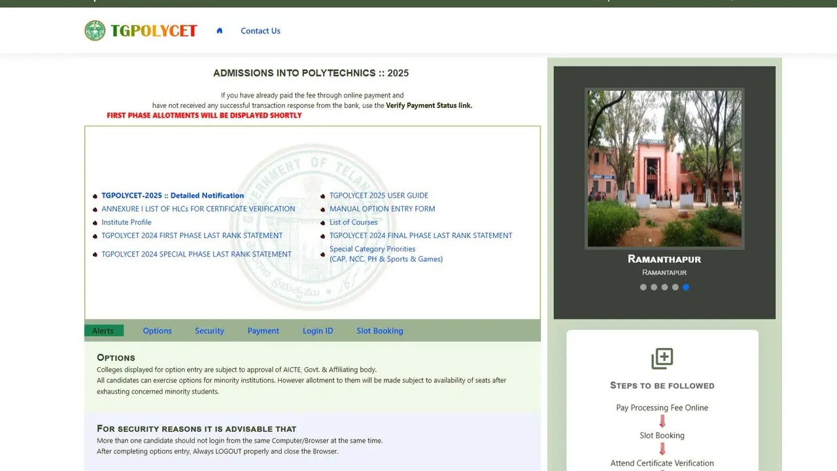This screenshot has height=471, width=837.
Task: Click the home icon in the navigation bar
Action: 219,30
